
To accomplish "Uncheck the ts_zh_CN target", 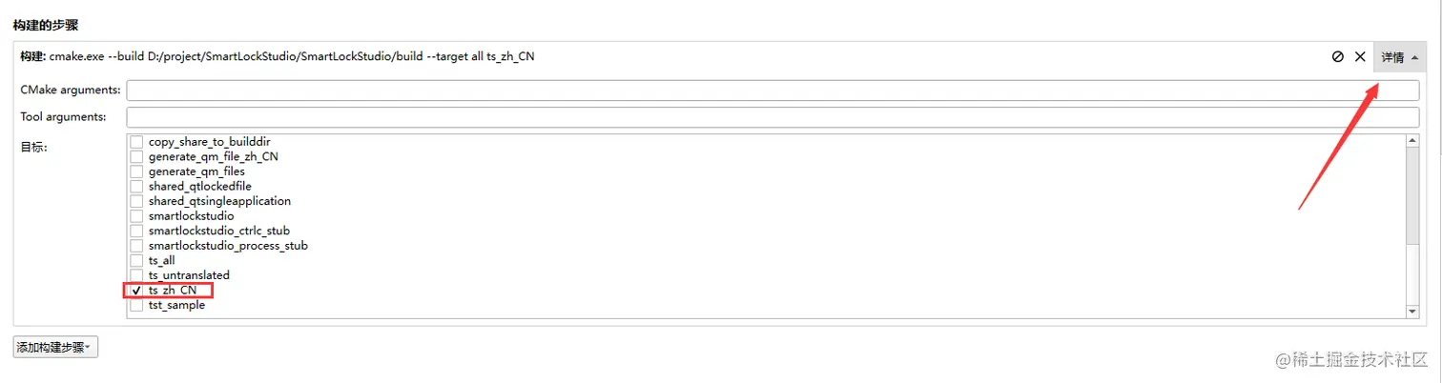I will click(137, 290).
